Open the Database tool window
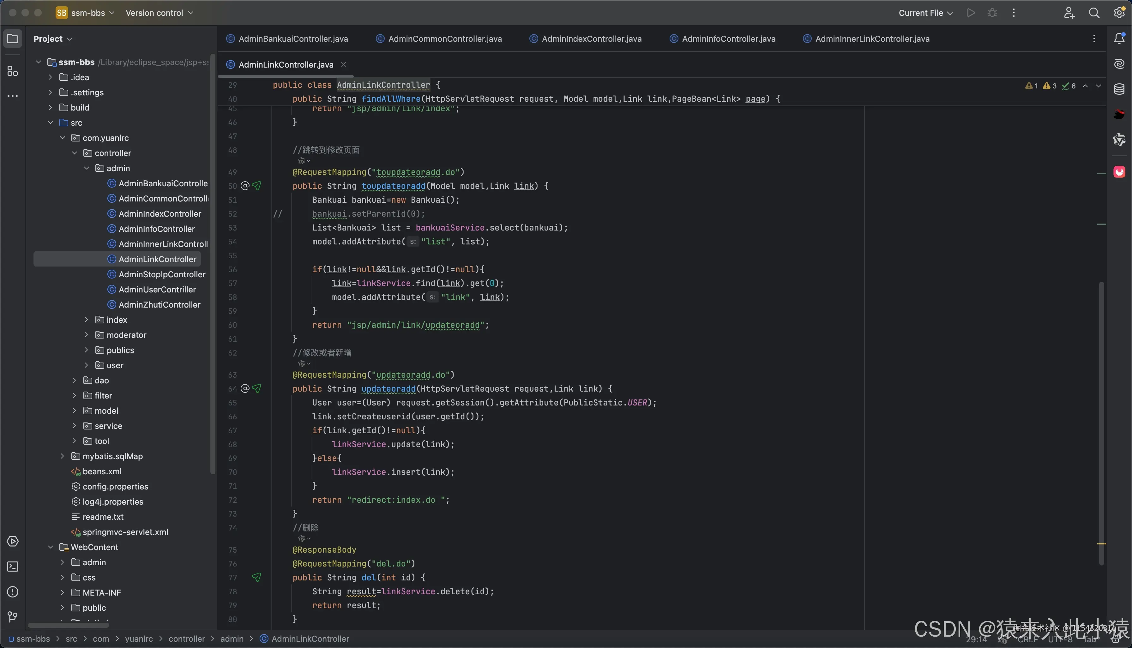The height and width of the screenshot is (648, 1132). pos(1119,89)
